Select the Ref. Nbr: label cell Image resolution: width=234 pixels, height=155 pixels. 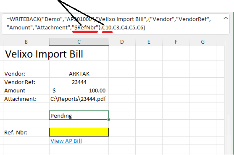(26, 132)
